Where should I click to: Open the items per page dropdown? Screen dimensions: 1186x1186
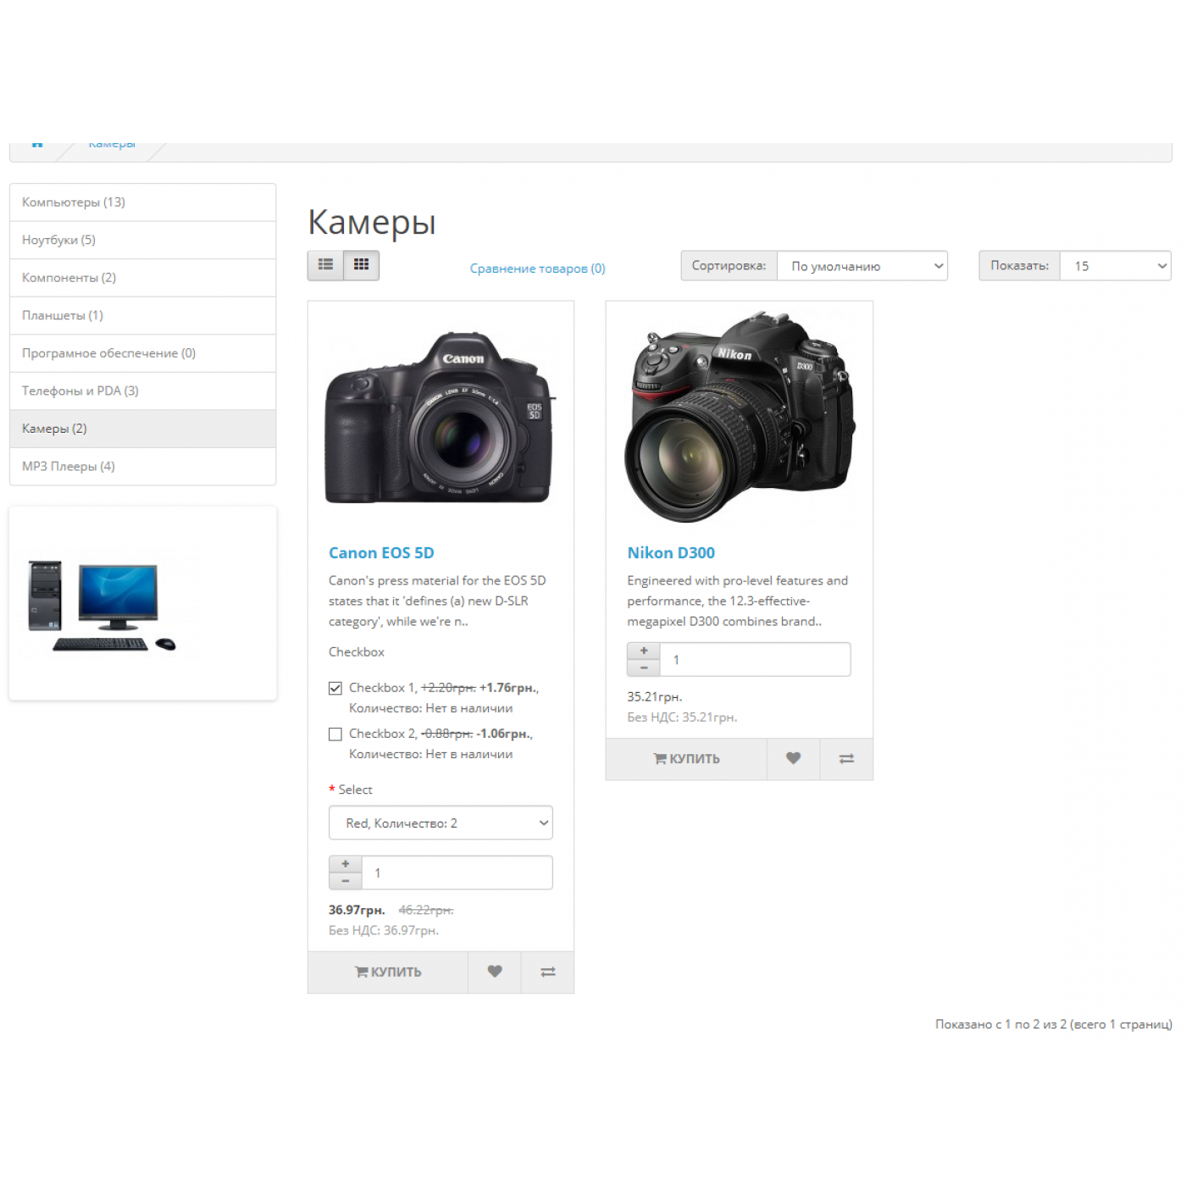1115,266
